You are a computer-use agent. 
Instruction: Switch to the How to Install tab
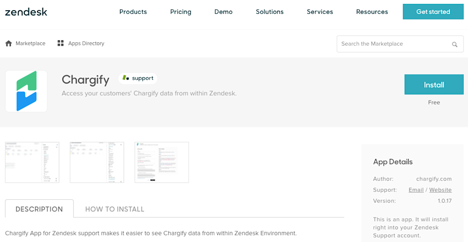point(115,209)
